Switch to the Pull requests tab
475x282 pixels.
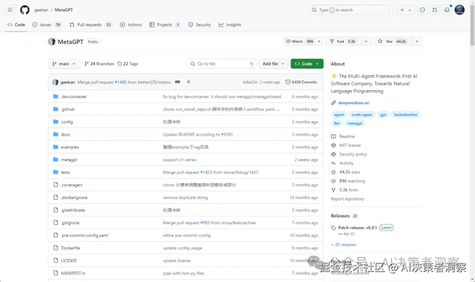(91, 25)
